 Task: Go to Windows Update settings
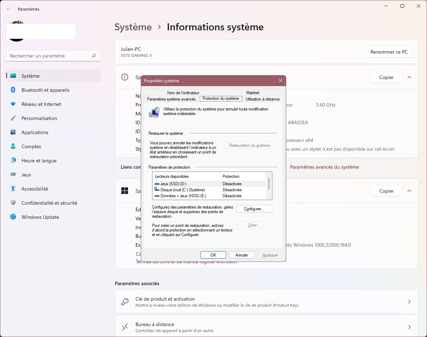(53, 217)
